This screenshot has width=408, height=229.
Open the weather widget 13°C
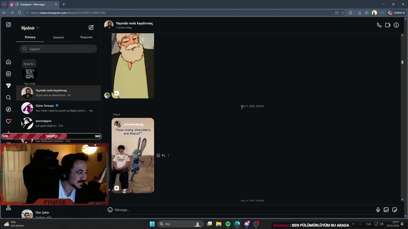point(14,224)
